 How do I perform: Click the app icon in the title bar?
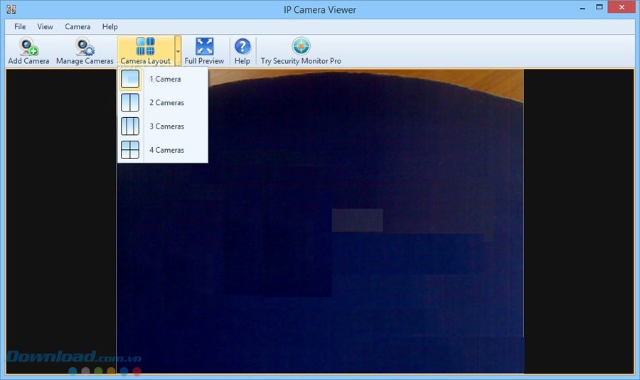(11, 9)
